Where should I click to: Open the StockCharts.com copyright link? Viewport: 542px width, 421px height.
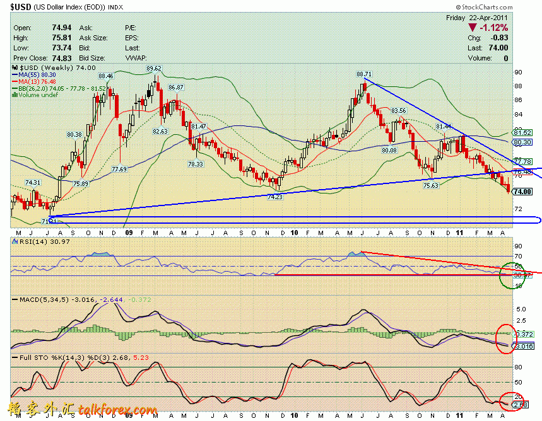click(484, 7)
